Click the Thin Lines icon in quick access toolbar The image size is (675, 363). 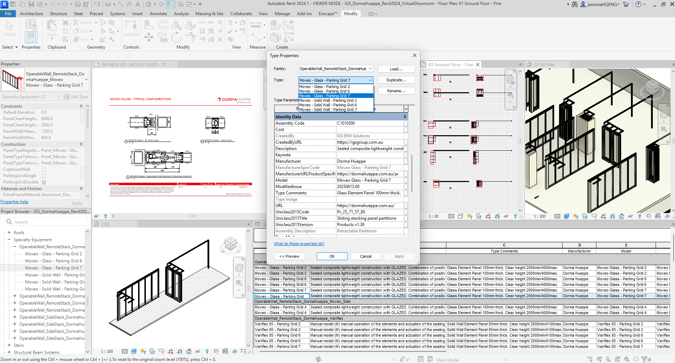pos(170,4)
